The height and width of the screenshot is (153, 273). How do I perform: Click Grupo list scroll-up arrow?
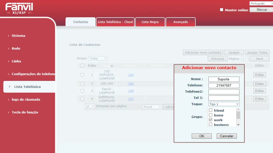tap(238, 109)
